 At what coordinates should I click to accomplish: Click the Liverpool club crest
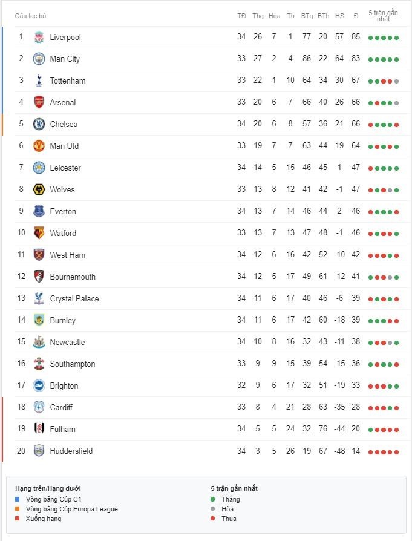point(39,37)
